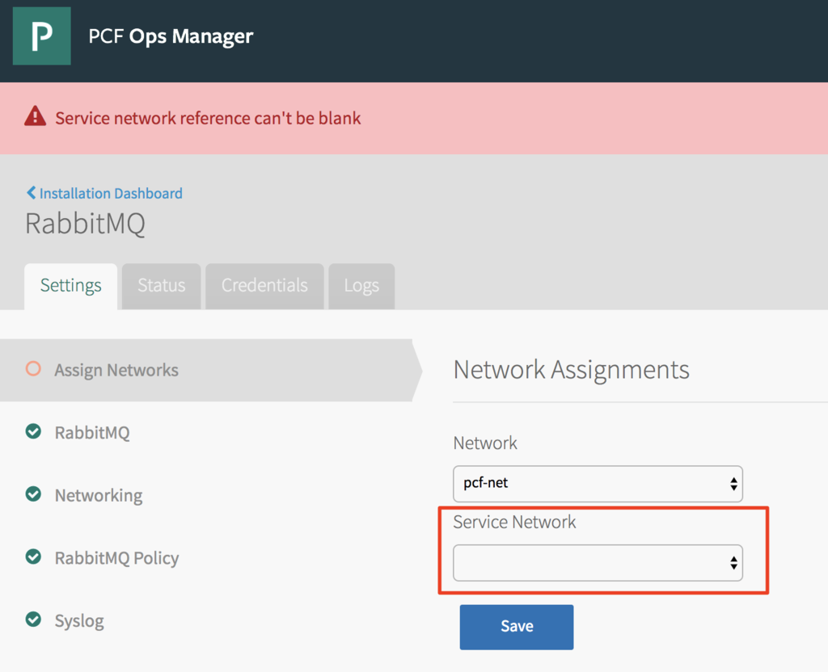The width and height of the screenshot is (828, 672).
Task: Open the Networking settings section label
Action: coord(99,495)
